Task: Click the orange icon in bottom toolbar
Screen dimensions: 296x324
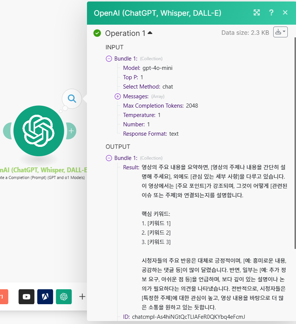Action: point(4,297)
